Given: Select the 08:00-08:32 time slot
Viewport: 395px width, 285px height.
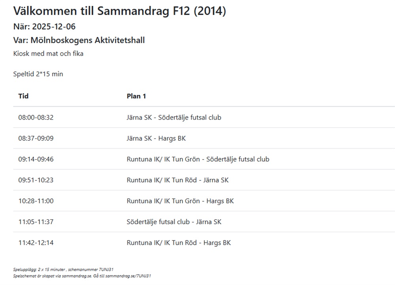Looking at the screenshot, I should point(36,117).
